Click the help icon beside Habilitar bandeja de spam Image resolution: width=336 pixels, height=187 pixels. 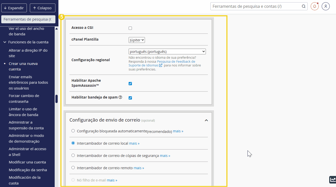(x=120, y=97)
